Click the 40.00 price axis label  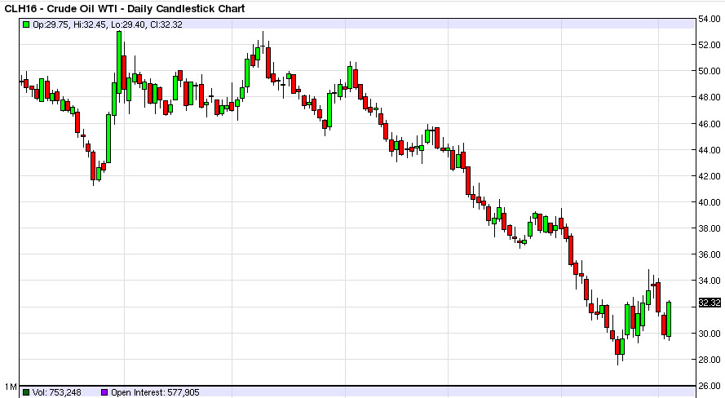[x=710, y=202]
